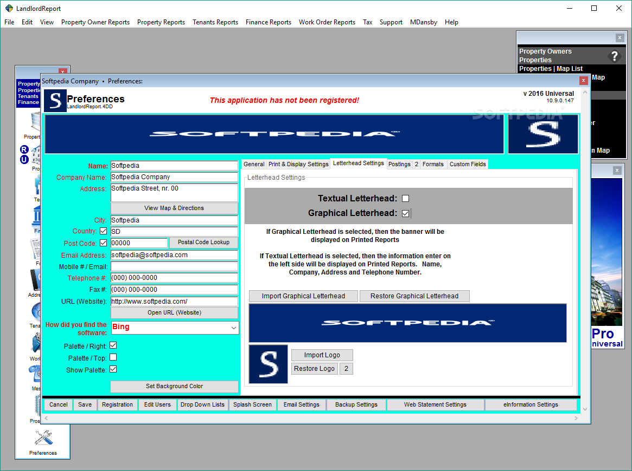Click the Email Address input field
This screenshot has height=471, width=632.
tap(174, 255)
